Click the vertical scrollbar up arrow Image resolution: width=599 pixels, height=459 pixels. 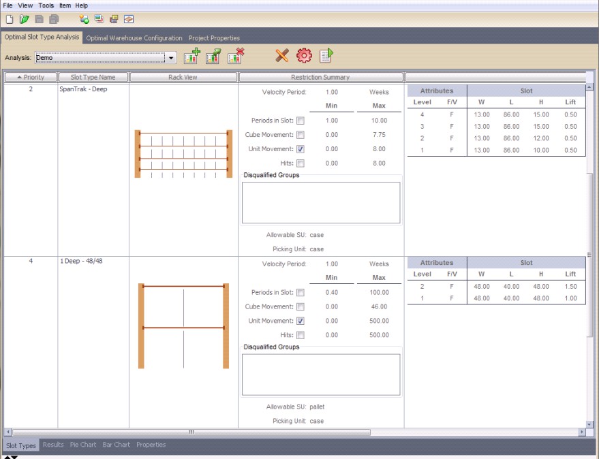[x=589, y=87]
